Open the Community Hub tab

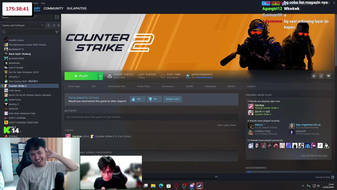pos(116,86)
